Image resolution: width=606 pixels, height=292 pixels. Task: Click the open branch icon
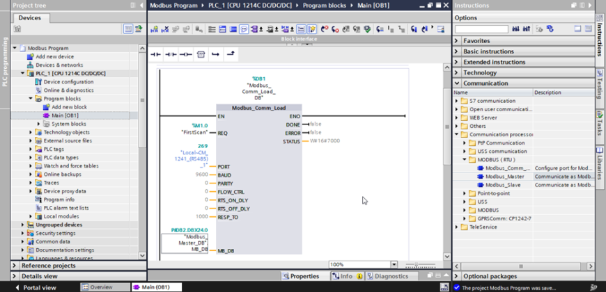tap(216, 54)
